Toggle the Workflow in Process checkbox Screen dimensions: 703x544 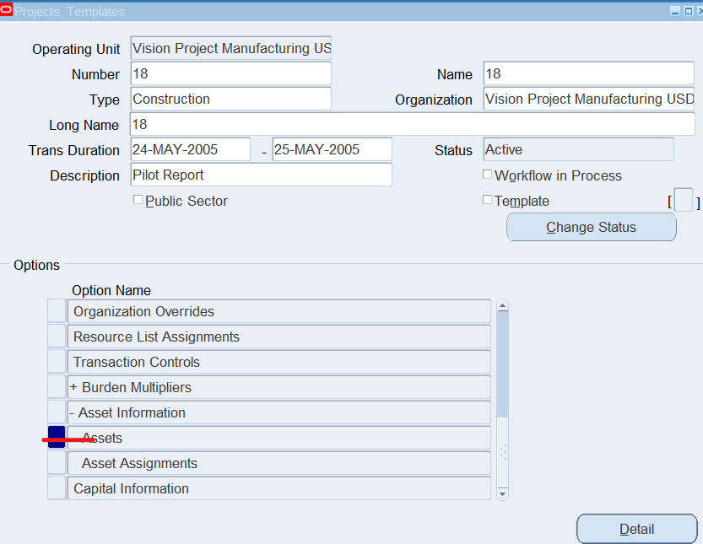[x=487, y=175]
